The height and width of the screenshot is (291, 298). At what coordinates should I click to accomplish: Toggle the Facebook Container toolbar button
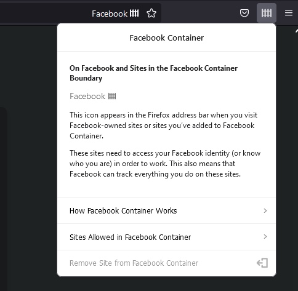click(x=267, y=13)
